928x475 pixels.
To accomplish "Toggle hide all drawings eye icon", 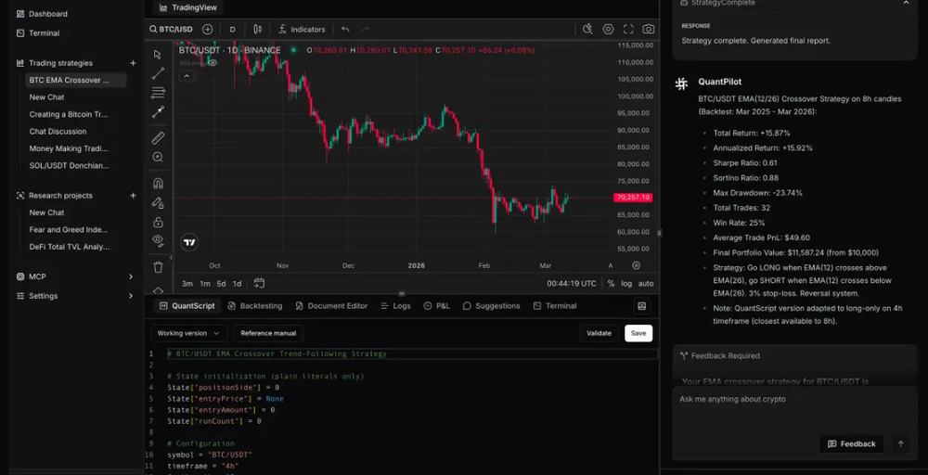I will (158, 240).
